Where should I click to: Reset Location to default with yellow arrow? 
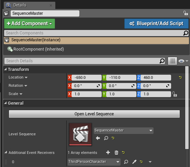click(x=180, y=77)
